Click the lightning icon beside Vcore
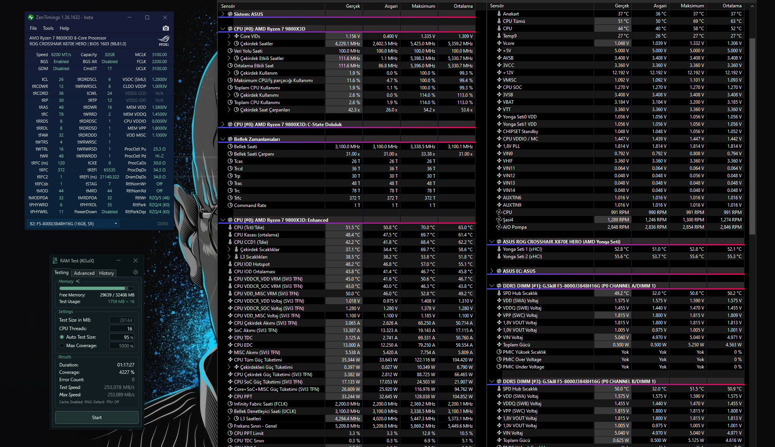The image size is (775, 447). point(499,43)
